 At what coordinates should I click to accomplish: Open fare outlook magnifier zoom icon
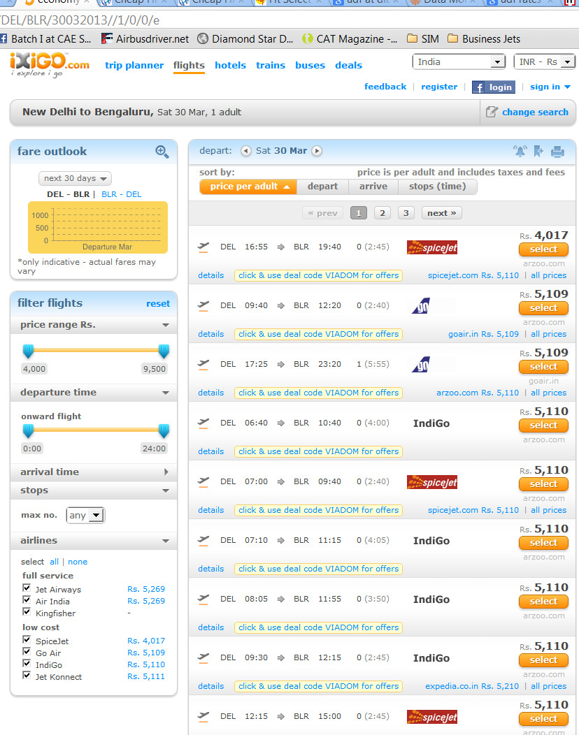[162, 152]
